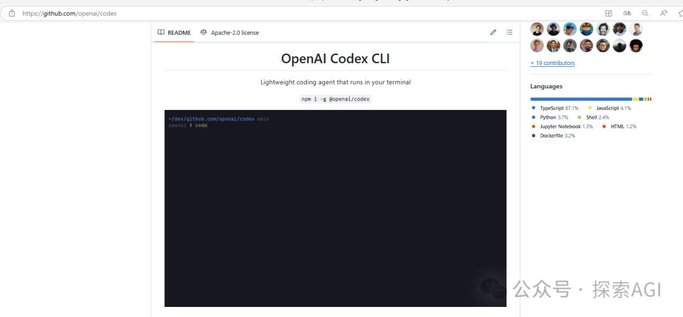Open the avatar with the pink ring border

tap(586, 45)
